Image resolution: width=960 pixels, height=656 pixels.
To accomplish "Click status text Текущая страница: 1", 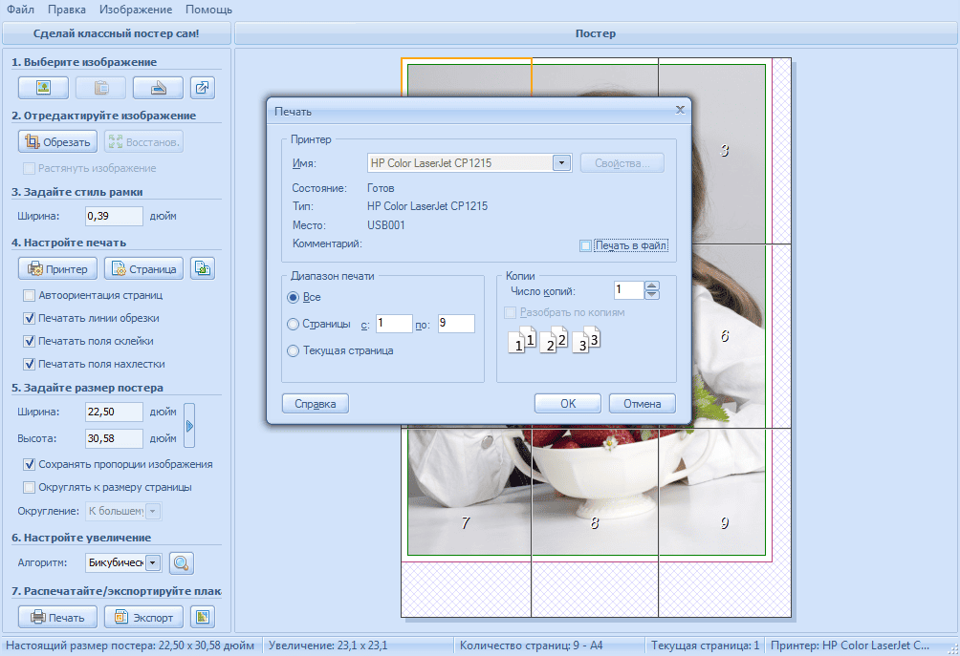I will (x=706, y=645).
